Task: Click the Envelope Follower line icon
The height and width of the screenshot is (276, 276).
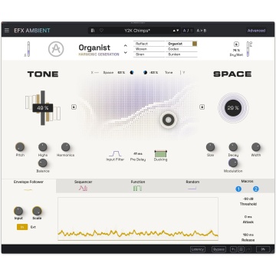Action: [28, 190]
